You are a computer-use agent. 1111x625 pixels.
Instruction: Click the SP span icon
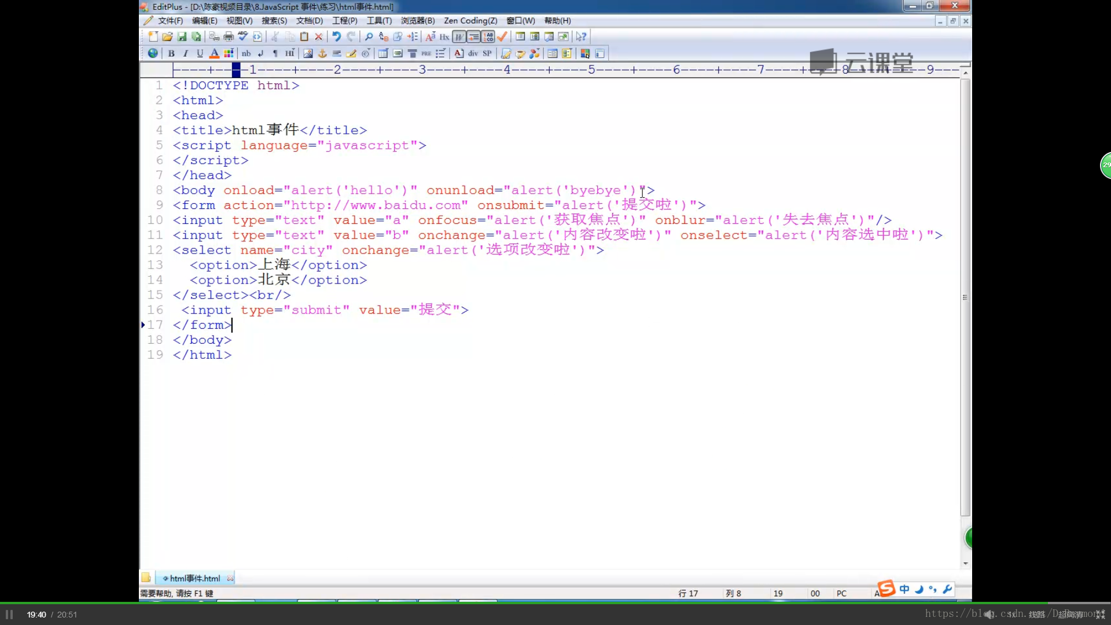coord(487,53)
